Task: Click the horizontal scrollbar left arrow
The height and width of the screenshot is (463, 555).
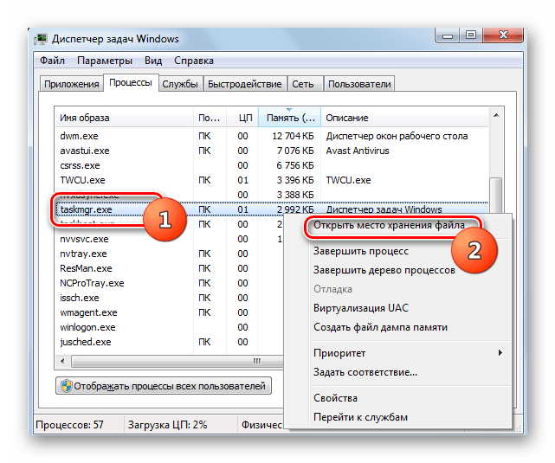Action: (x=62, y=361)
